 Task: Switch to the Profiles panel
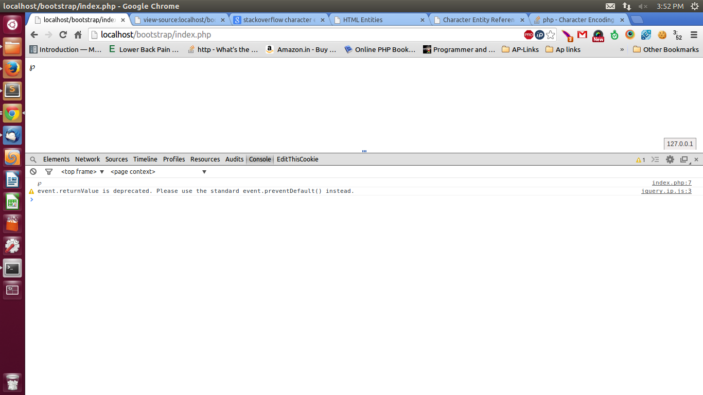pos(174,159)
